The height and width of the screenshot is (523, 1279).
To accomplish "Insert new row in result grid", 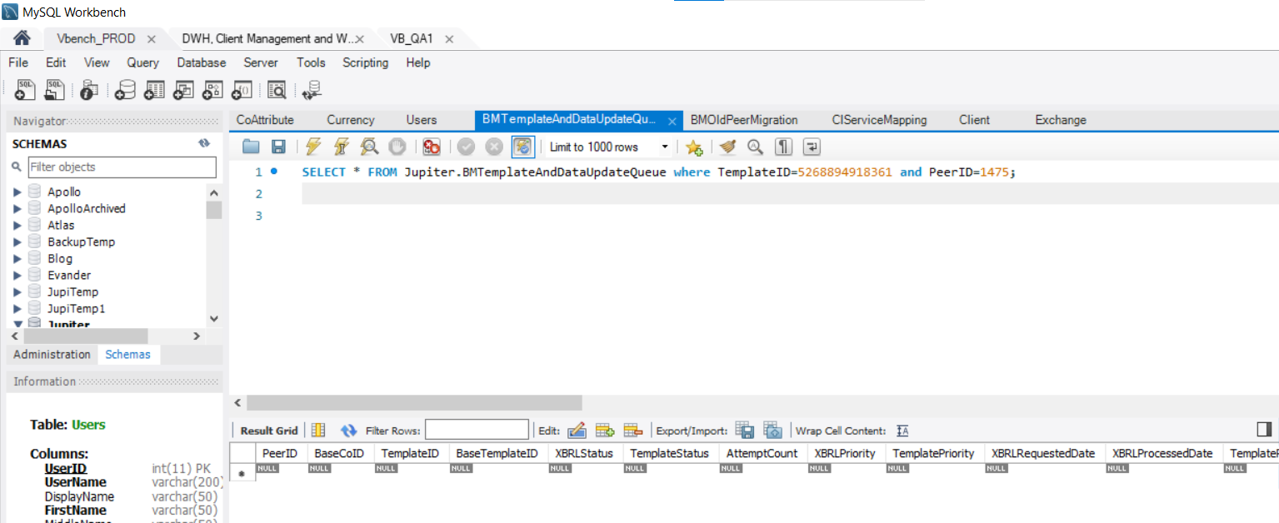I will (605, 431).
